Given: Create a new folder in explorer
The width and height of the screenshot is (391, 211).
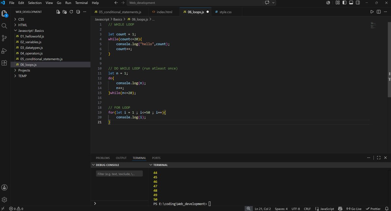Looking at the screenshot, I should click(65, 12).
